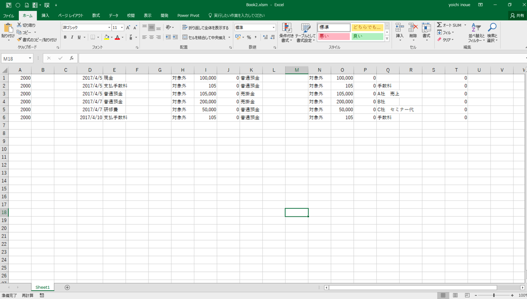The image size is (527, 299).
Task: Adjust the zoom slider handle
Action: [x=494, y=295]
